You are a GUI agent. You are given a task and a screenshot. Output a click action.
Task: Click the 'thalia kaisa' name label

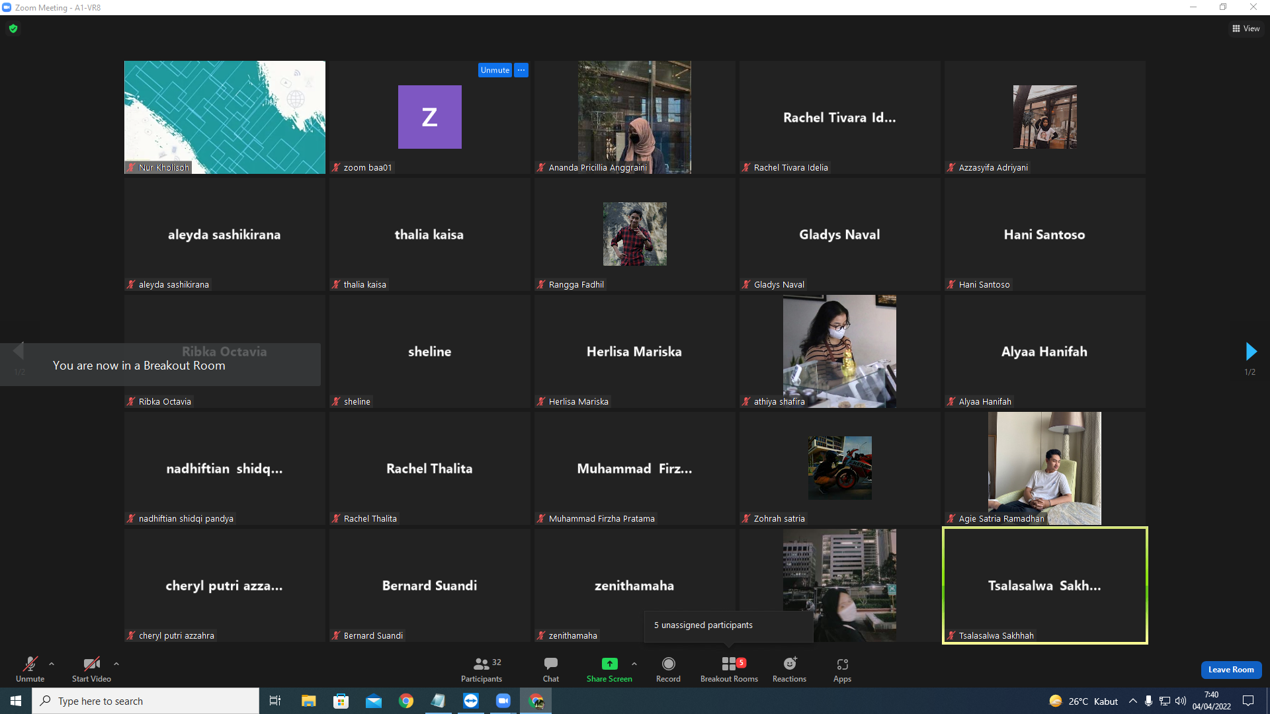tap(365, 285)
